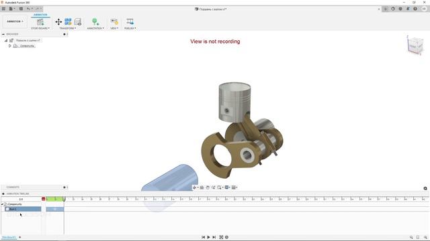This screenshot has width=430, height=241.
Task: Click the Save icon in the top bar
Action: (x=21, y=9)
